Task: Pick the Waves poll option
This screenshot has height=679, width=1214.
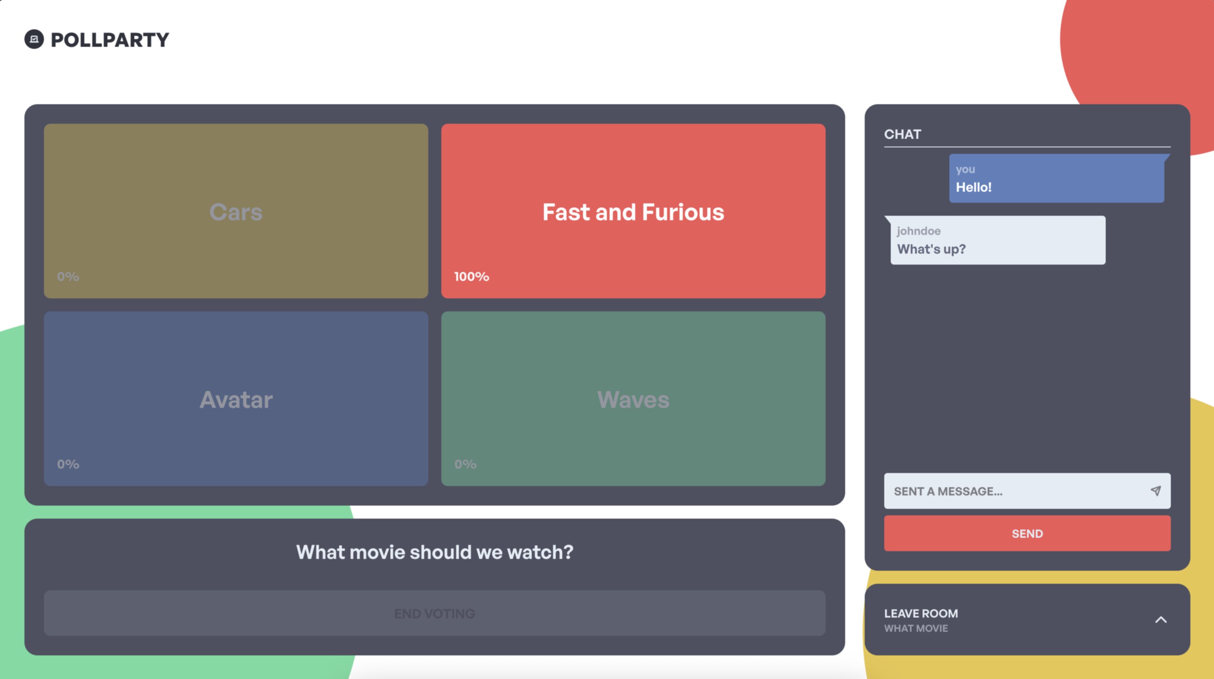Action: coord(633,399)
